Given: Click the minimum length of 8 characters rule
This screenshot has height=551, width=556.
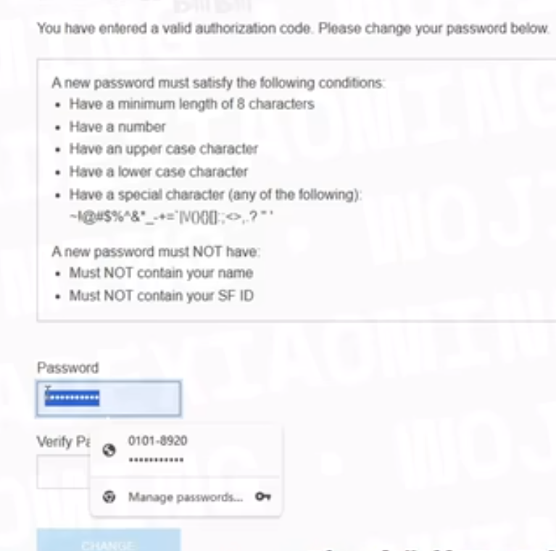Looking at the screenshot, I should (192, 104).
